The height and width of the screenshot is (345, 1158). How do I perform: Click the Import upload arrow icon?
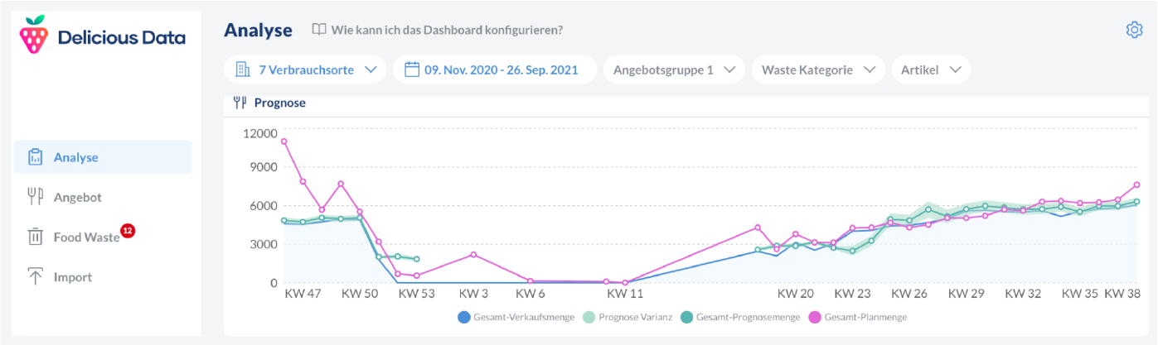(x=35, y=277)
